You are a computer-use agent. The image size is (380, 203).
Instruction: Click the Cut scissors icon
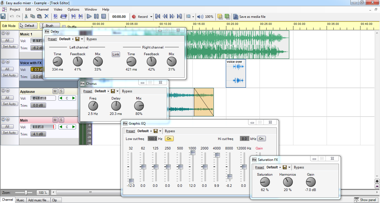pyautogui.click(x=26, y=17)
